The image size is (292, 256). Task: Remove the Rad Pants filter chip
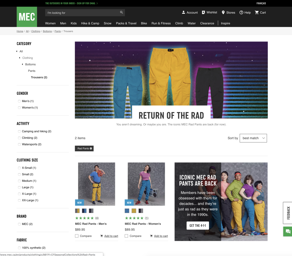[x=91, y=148]
